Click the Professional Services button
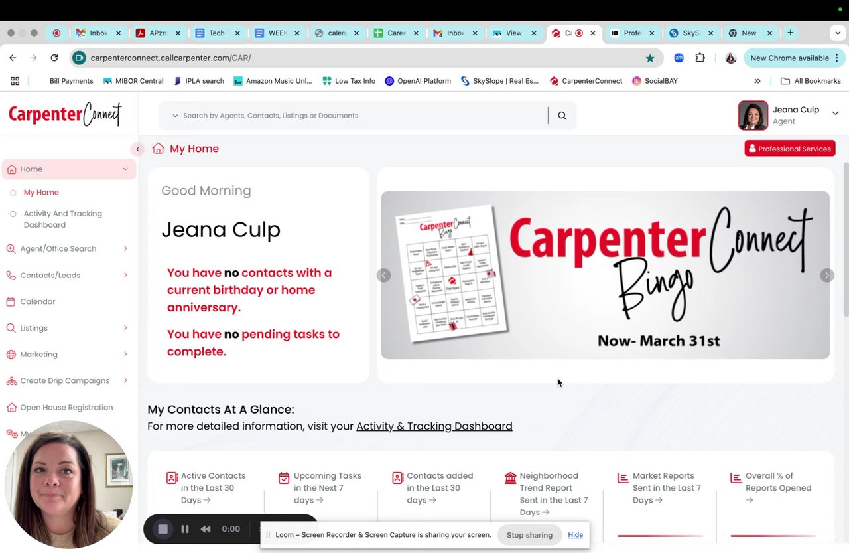Viewport: 849px width, 553px height. click(790, 149)
